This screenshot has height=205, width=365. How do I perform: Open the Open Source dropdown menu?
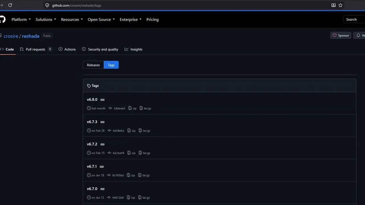tap(101, 19)
